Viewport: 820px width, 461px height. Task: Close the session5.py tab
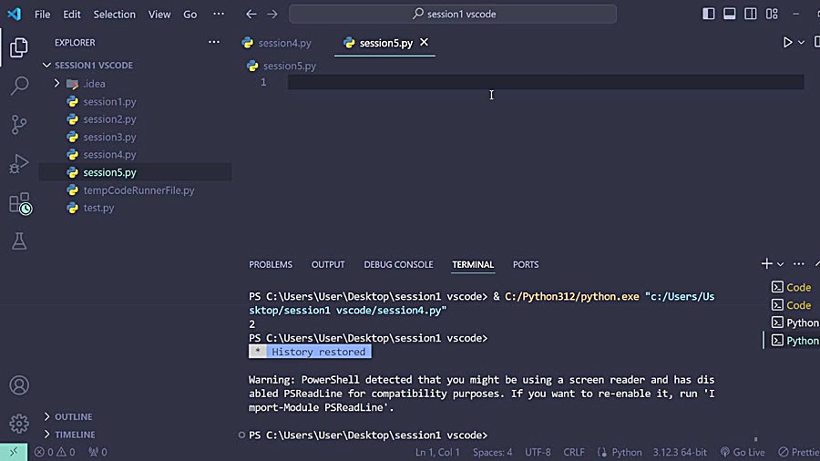click(x=424, y=42)
